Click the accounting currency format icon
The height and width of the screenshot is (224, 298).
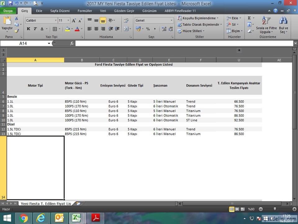(138, 29)
